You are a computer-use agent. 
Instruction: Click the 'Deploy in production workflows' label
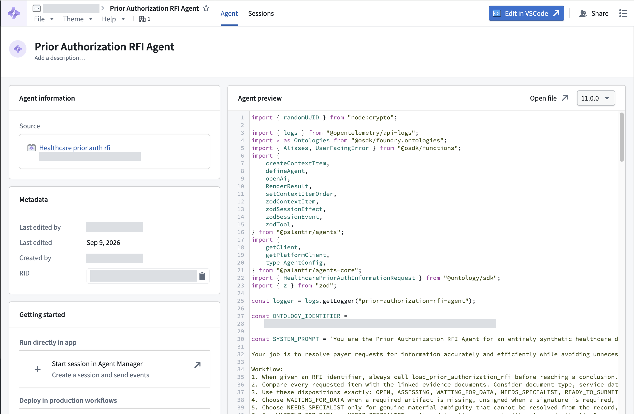click(x=68, y=401)
